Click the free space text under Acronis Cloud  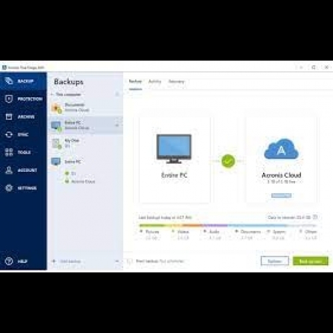pos(281,182)
